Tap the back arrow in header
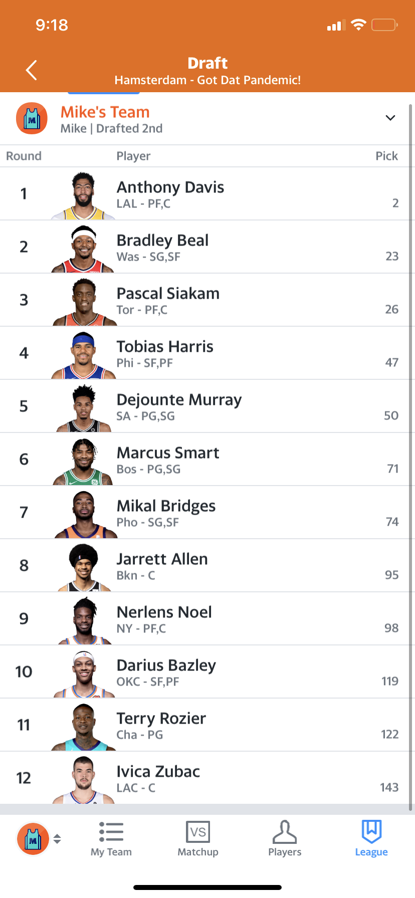 (x=32, y=70)
